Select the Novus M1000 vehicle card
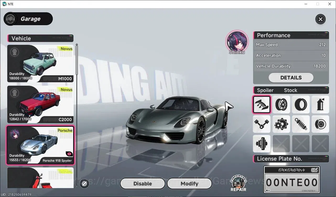 [x=40, y=64]
